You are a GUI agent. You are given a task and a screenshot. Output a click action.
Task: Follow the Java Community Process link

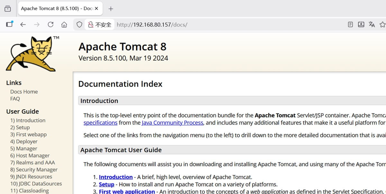point(172,122)
